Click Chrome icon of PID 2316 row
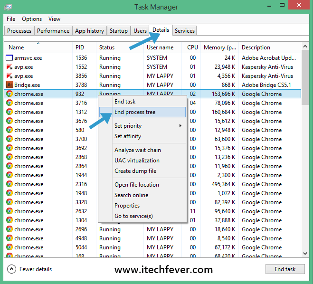 [x=9, y=184]
